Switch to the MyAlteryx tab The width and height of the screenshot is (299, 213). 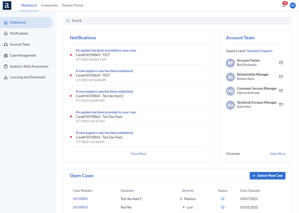coord(29,5)
